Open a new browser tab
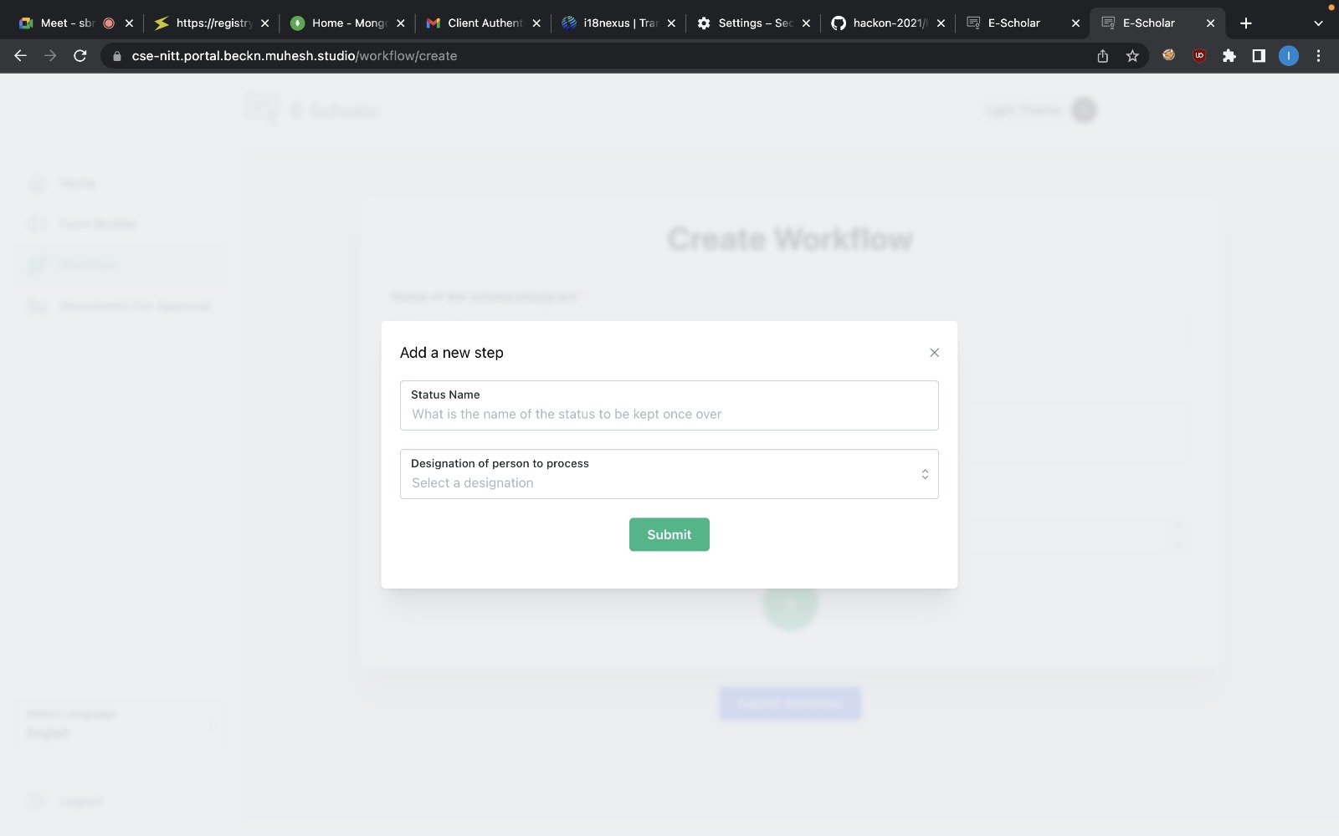This screenshot has width=1339, height=836. point(1246,23)
